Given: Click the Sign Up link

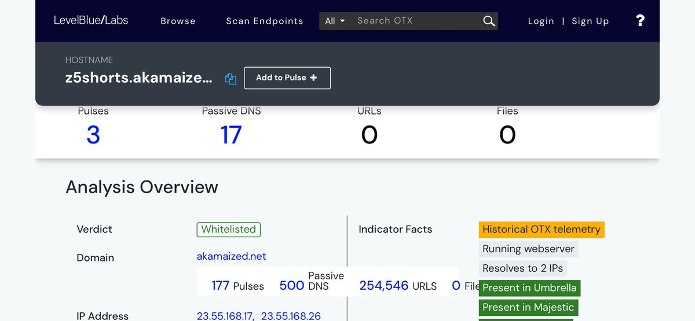Looking at the screenshot, I should [x=590, y=21].
